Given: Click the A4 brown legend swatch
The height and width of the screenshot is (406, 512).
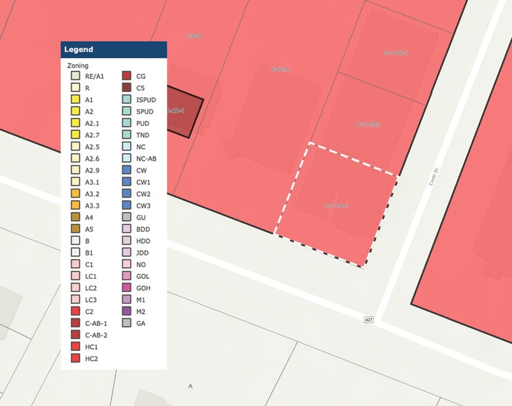Looking at the screenshot, I should coord(75,217).
